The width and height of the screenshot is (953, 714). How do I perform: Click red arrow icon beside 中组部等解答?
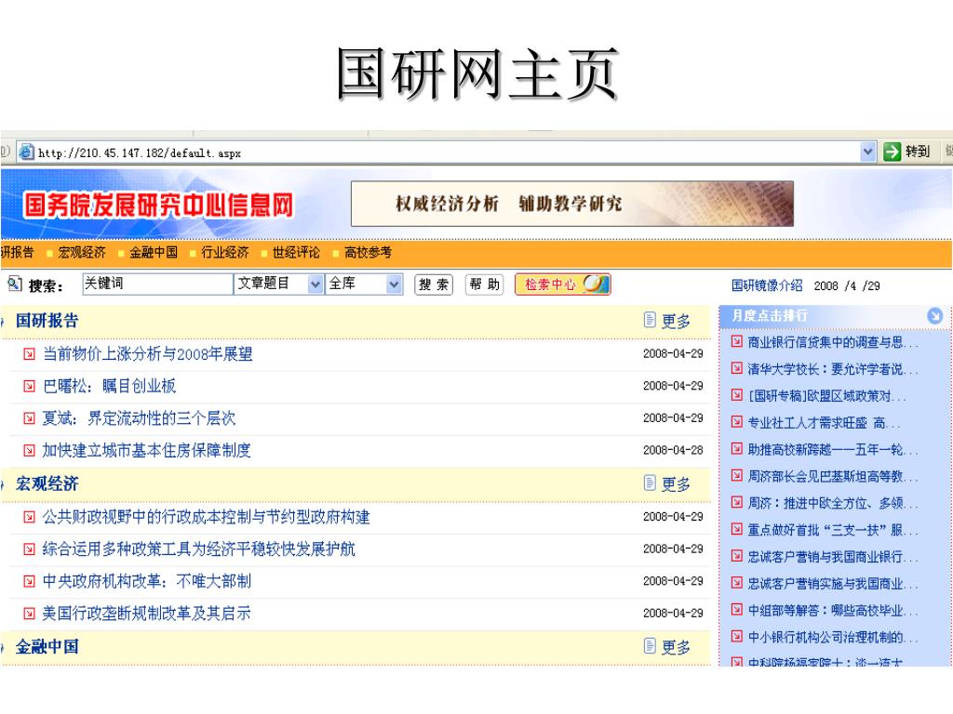[737, 609]
